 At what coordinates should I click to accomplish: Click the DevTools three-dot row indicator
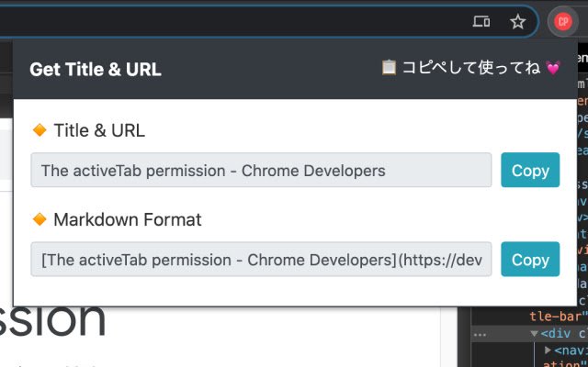(480, 334)
